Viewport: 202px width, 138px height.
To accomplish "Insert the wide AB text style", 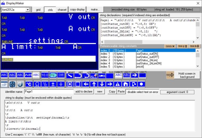I will 28,75.
